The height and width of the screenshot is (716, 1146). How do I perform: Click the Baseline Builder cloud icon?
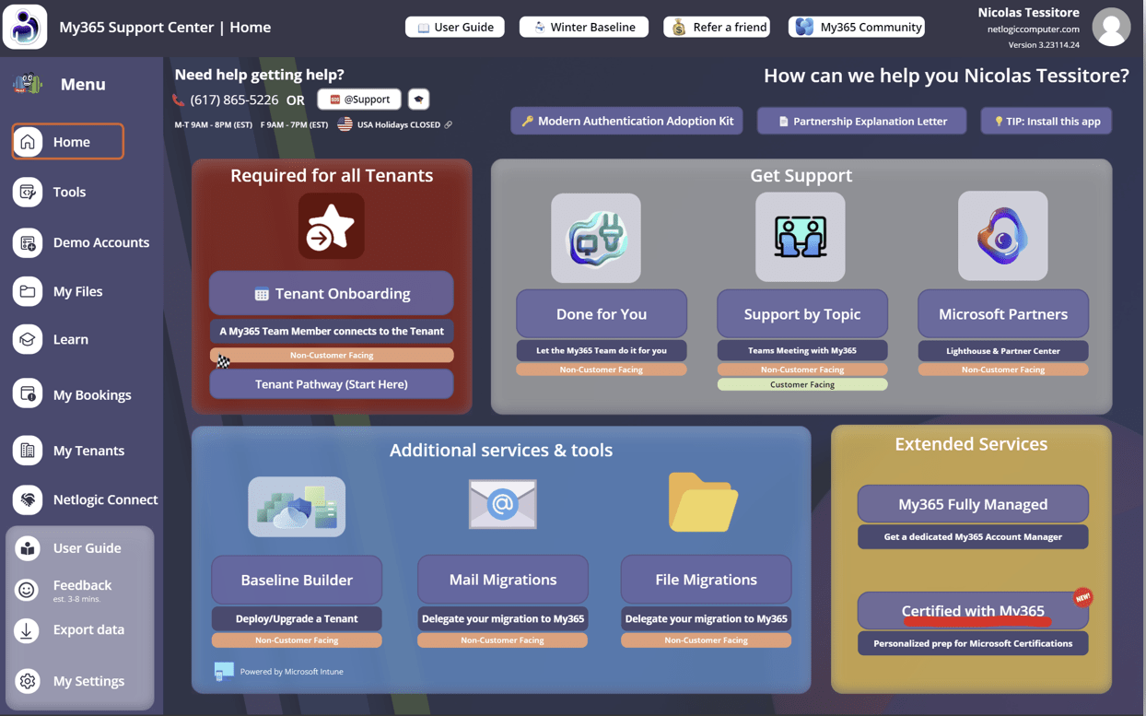[297, 507]
